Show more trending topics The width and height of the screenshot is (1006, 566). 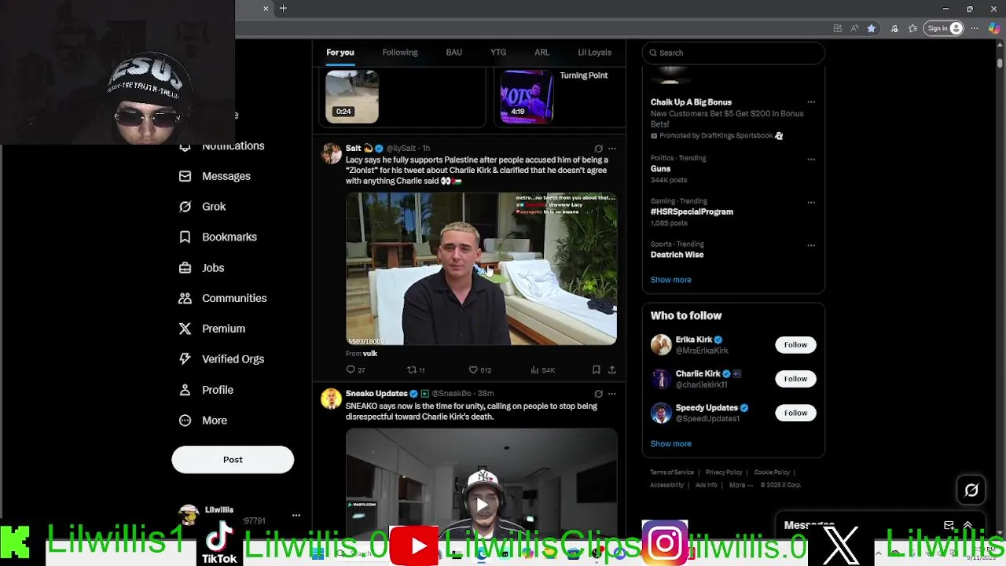[670, 280]
